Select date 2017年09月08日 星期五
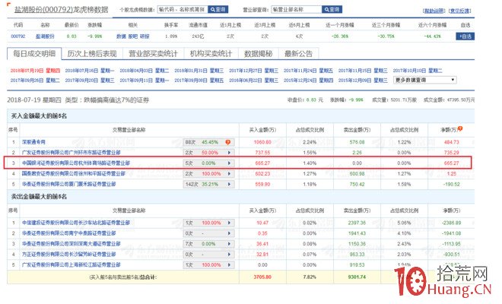This screenshot has width=502, height=304. 199,81
